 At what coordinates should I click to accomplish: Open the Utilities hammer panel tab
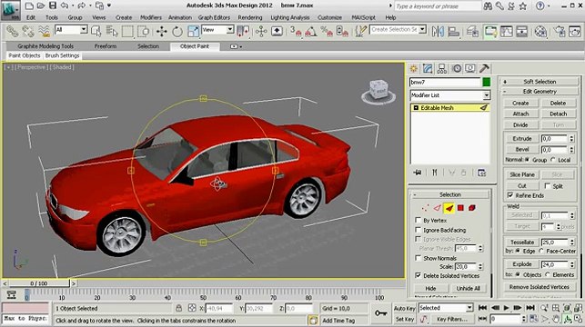click(484, 68)
